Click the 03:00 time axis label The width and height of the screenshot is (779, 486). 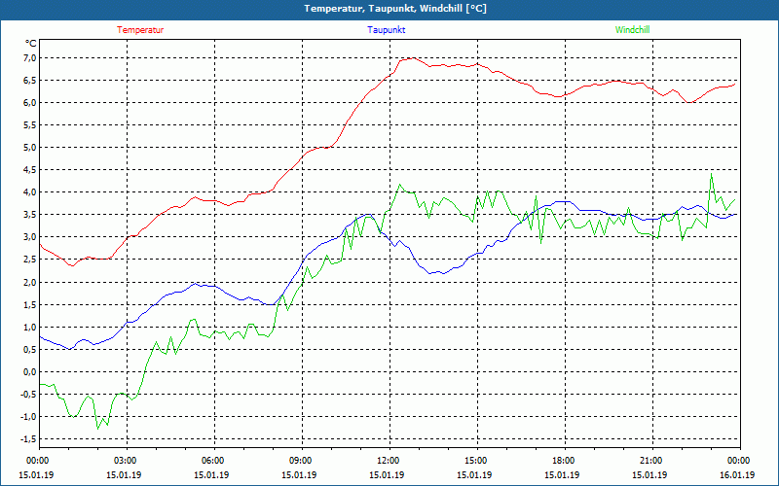click(127, 461)
